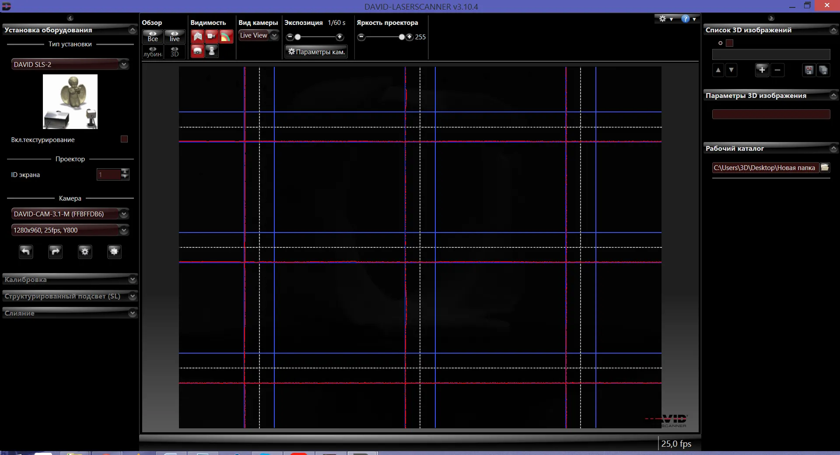Collapse the Параметры 3D изображения section
This screenshot has height=455, width=840.
pyautogui.click(x=833, y=95)
